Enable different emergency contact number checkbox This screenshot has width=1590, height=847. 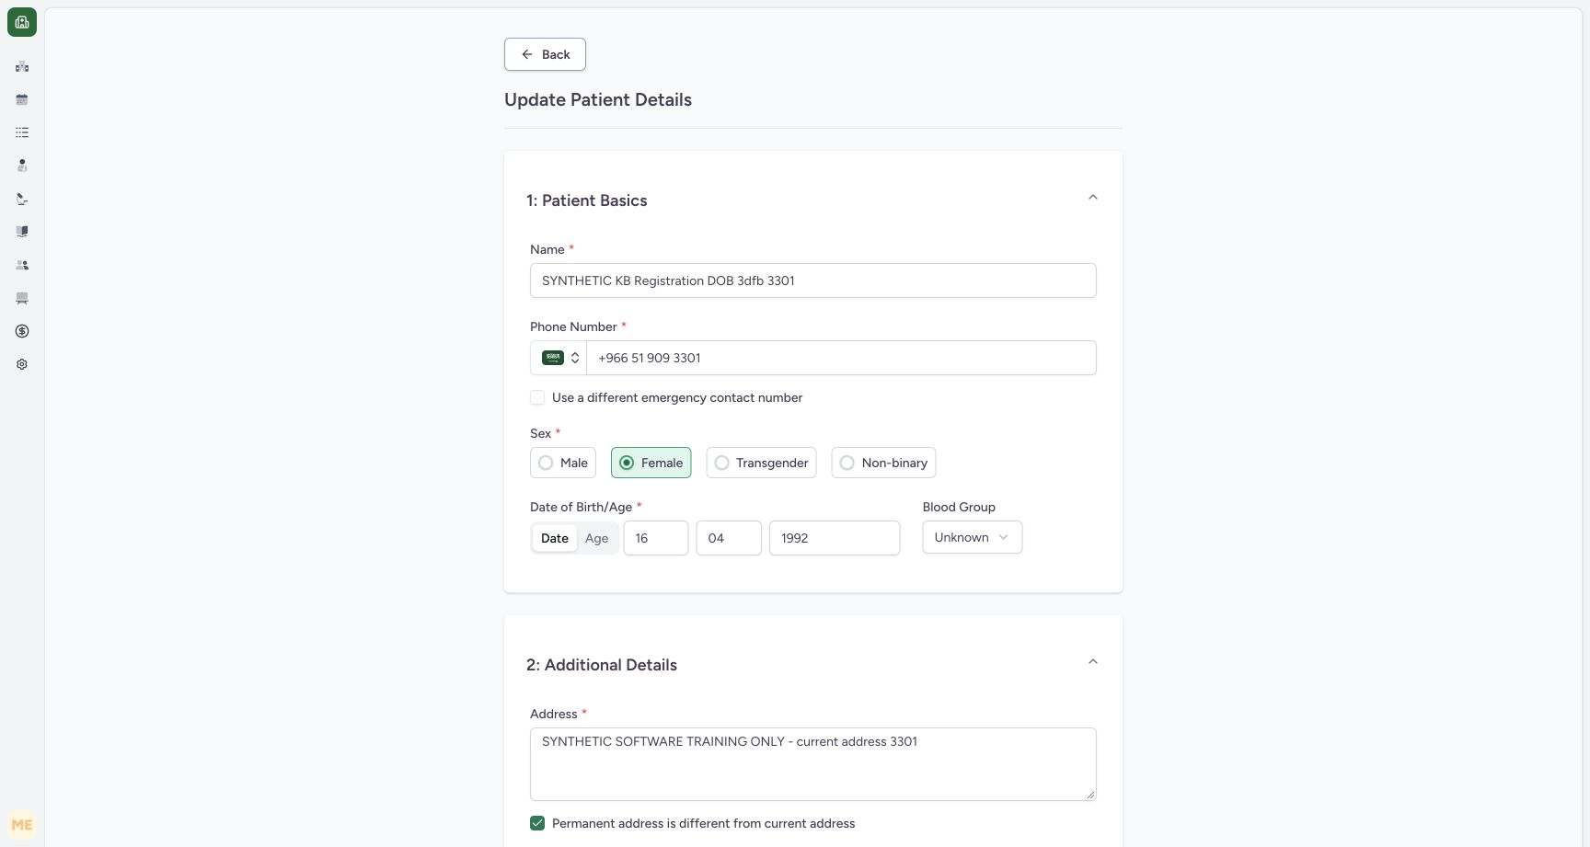537,397
